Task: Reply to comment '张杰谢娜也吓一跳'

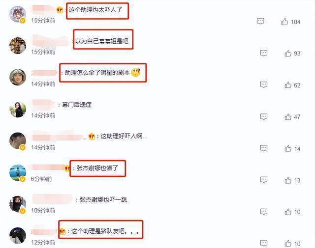Action: pyautogui.click(x=264, y=212)
